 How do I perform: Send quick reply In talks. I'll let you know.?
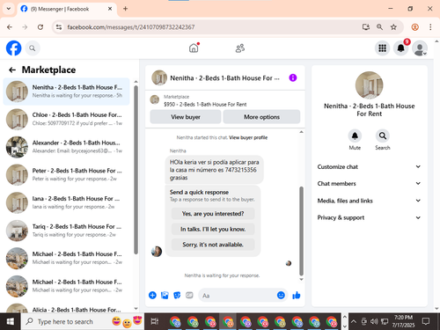(213, 229)
